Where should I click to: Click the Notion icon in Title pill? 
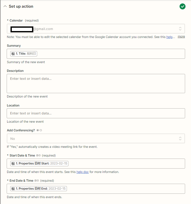coord(13,54)
